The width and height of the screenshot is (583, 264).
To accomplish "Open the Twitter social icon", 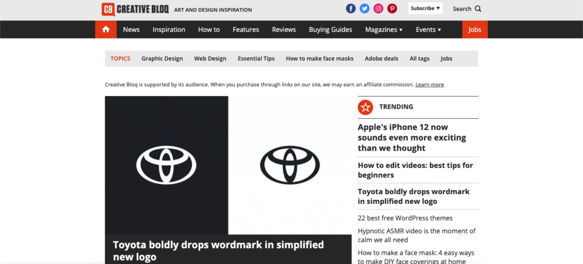I will point(364,9).
